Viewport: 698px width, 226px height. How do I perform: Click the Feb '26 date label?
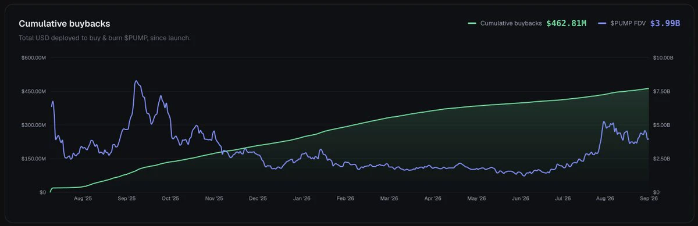[x=345, y=199]
